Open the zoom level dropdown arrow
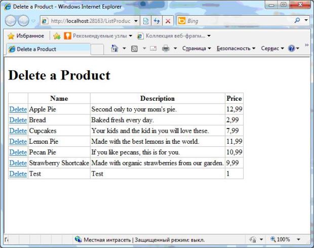This screenshot has height=248, width=314. point(298,239)
